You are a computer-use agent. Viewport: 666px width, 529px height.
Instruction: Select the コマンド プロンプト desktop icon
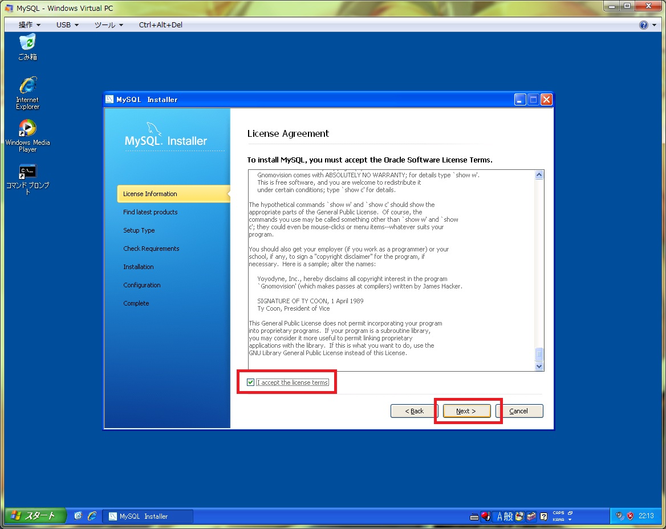[27, 179]
